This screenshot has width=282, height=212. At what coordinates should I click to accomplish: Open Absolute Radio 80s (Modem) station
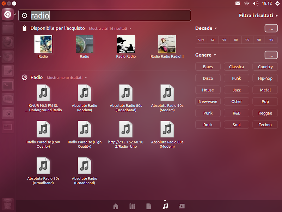point(167,135)
